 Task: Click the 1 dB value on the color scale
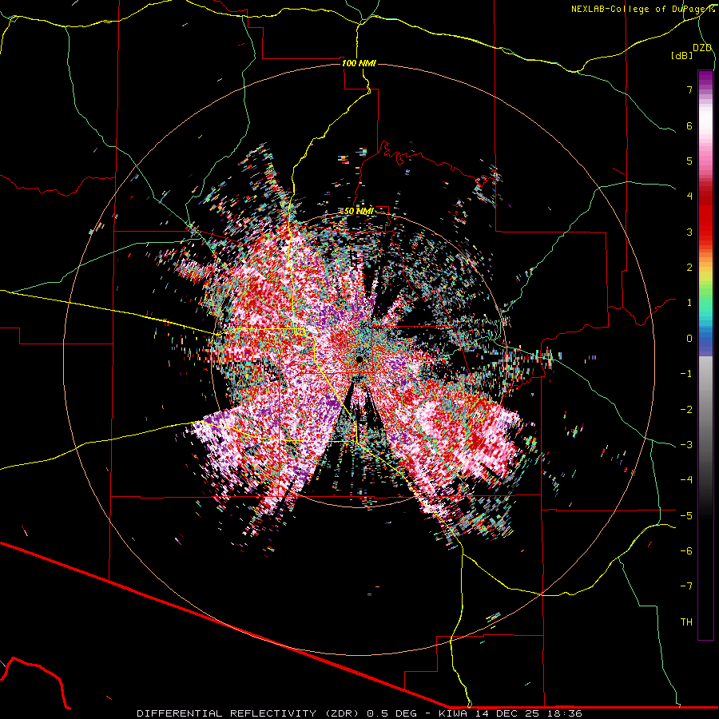689,303
